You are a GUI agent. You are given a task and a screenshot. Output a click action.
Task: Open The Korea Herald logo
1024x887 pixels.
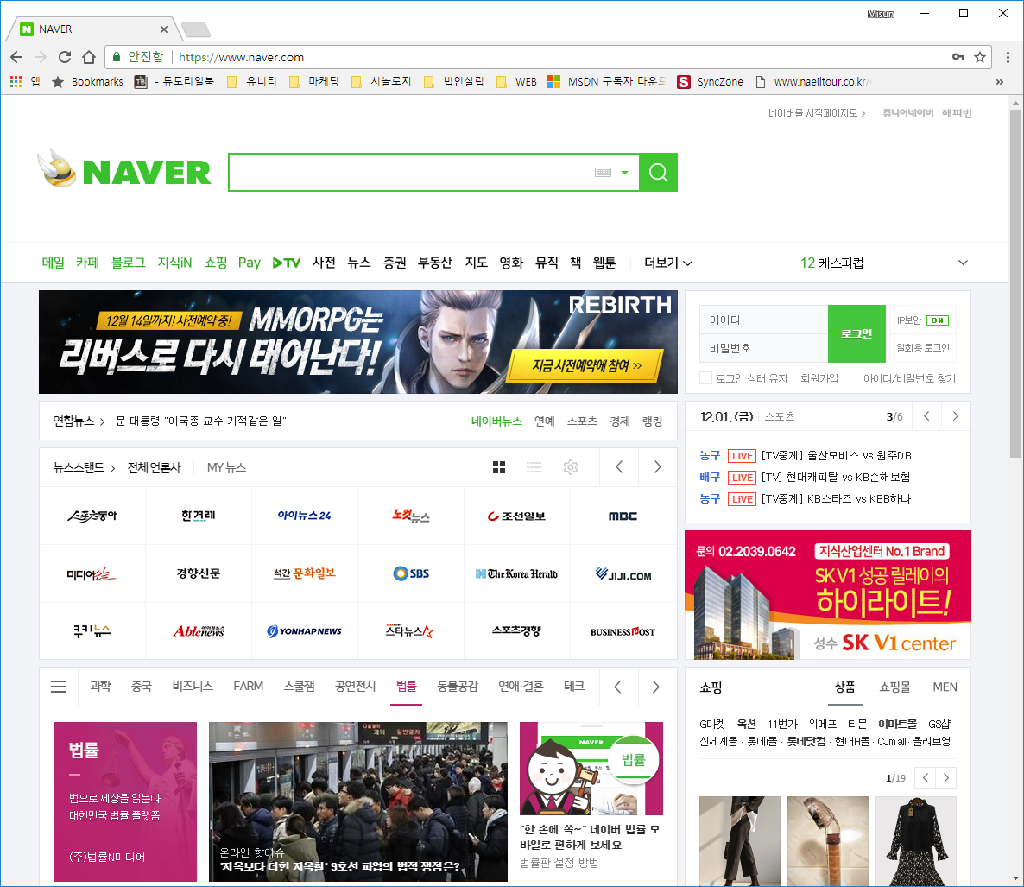coord(516,573)
